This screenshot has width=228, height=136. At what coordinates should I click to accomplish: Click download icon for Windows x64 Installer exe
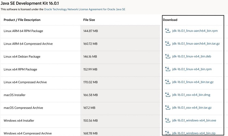tap(168, 120)
